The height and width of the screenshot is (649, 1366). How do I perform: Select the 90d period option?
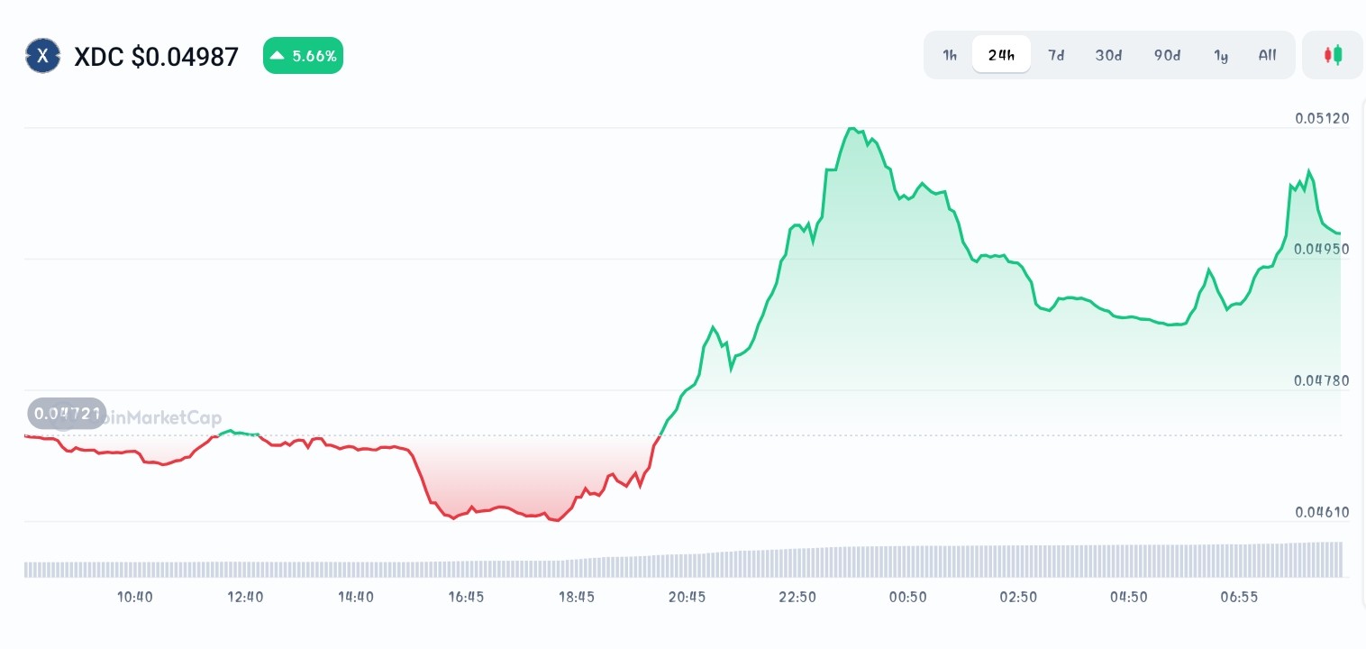[x=1167, y=55]
